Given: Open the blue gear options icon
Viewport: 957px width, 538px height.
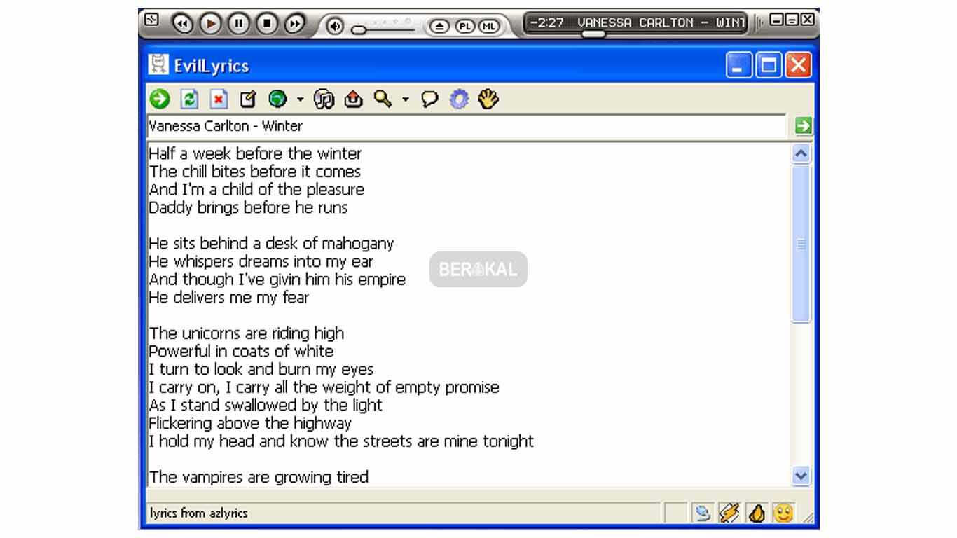Looking at the screenshot, I should tap(459, 99).
